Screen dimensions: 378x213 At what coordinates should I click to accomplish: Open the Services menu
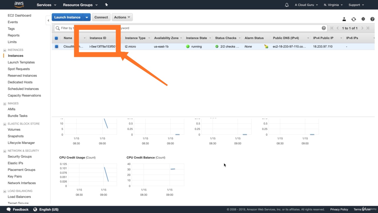click(44, 5)
